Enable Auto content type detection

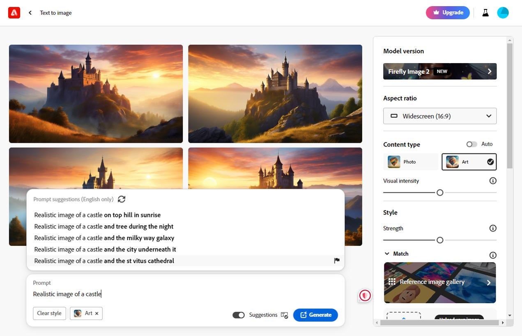471,144
